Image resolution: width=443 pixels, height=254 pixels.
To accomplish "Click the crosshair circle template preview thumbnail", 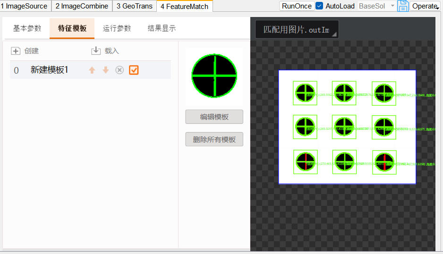I will (x=214, y=76).
